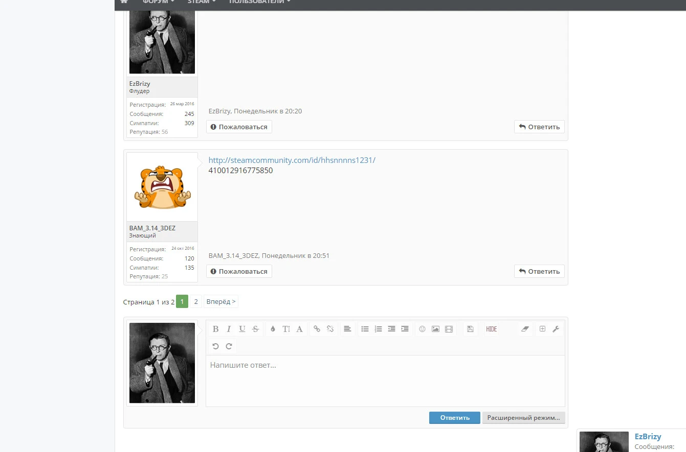The width and height of the screenshot is (686, 452).
Task: Open the post timestamp Понедельник в 20:20
Action: point(268,111)
